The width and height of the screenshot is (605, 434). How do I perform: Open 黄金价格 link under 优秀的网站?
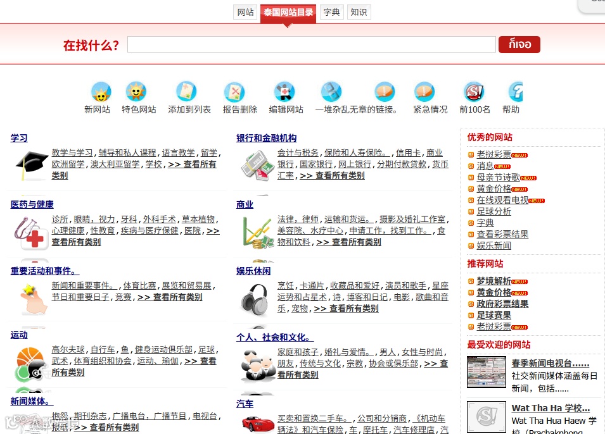494,189
